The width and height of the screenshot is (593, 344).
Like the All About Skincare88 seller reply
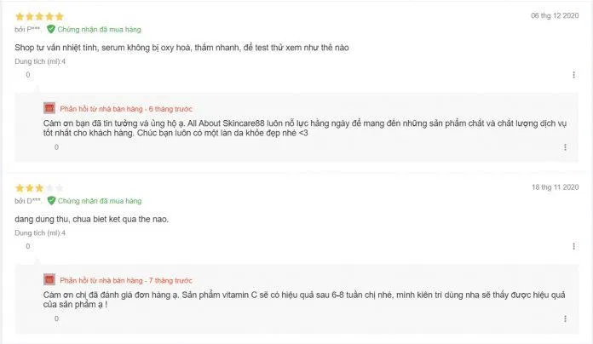56,147
